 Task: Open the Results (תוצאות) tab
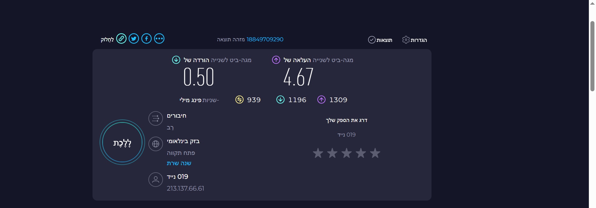tap(380, 40)
